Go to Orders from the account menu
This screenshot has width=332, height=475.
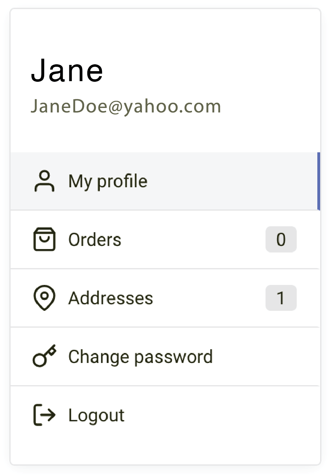click(95, 240)
